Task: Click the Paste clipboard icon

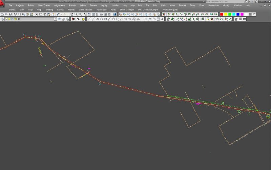Action: (45, 14)
